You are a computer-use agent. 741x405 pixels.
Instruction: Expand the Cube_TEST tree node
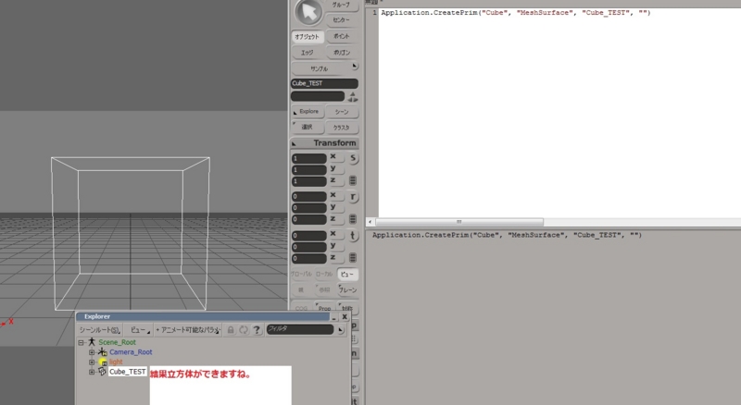[x=92, y=373]
